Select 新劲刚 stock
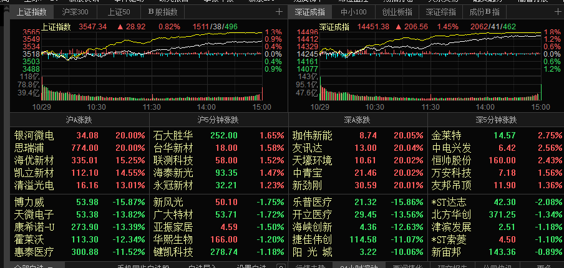564x268 pixels. tap(357, 185)
